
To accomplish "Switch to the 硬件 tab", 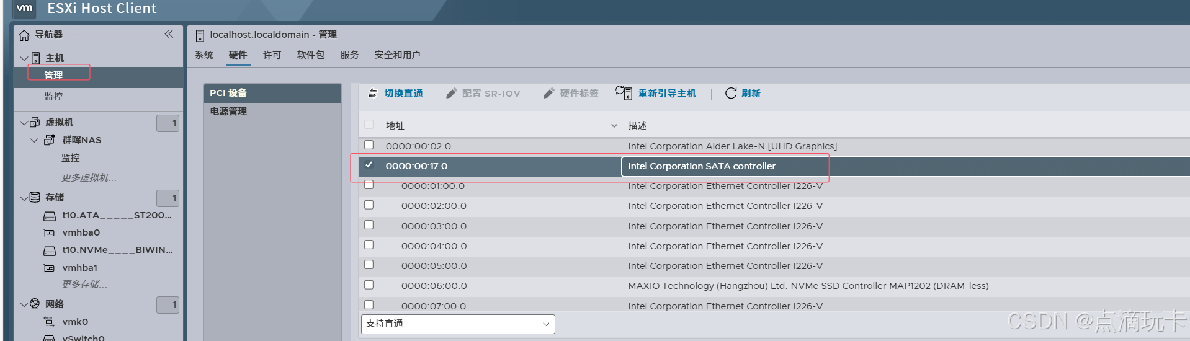I will click(238, 55).
